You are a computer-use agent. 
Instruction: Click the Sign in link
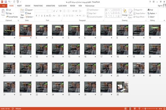coord(160,6)
